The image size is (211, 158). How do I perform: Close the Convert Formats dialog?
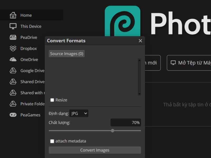click(140, 41)
